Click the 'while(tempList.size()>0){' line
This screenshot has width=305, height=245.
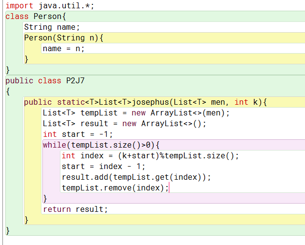[101, 145]
